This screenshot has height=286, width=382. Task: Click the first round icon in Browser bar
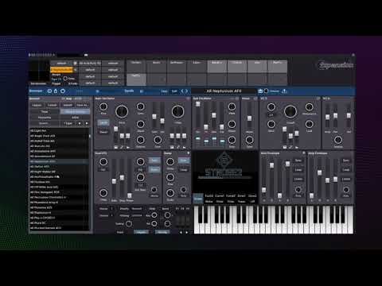coord(49,91)
